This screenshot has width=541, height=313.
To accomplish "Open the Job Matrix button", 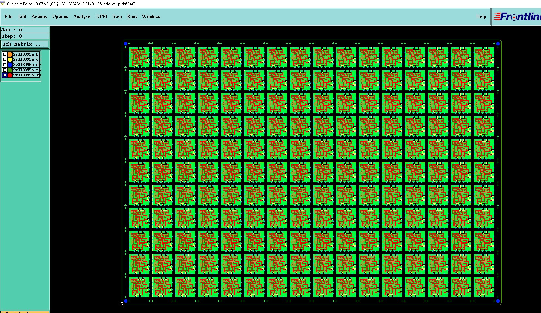I will click(25, 44).
